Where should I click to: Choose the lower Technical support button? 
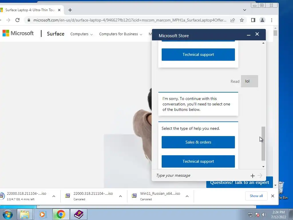[x=198, y=162]
